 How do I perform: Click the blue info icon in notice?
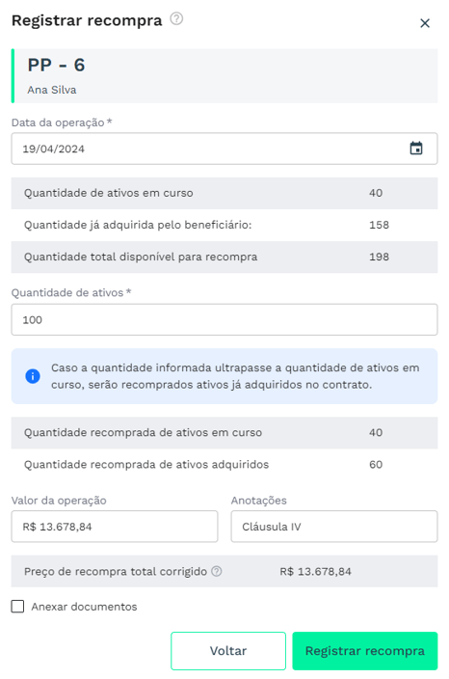coord(33,376)
